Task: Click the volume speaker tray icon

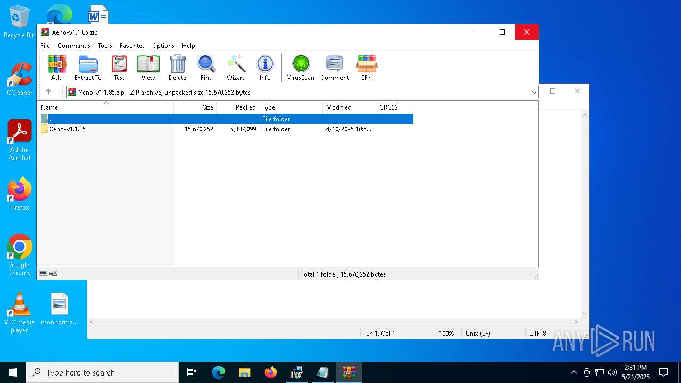Action: coord(612,372)
